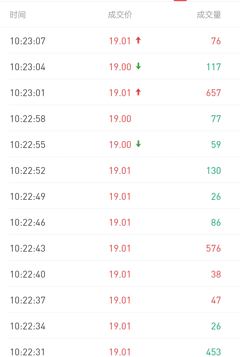Select the 10:22:40 trade time

click(28, 274)
